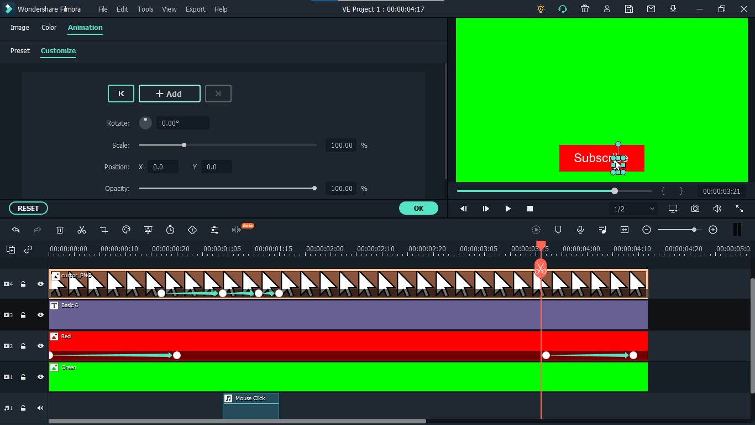Image resolution: width=755 pixels, height=425 pixels.
Task: Save project with floppy disk icon
Action: (629, 9)
